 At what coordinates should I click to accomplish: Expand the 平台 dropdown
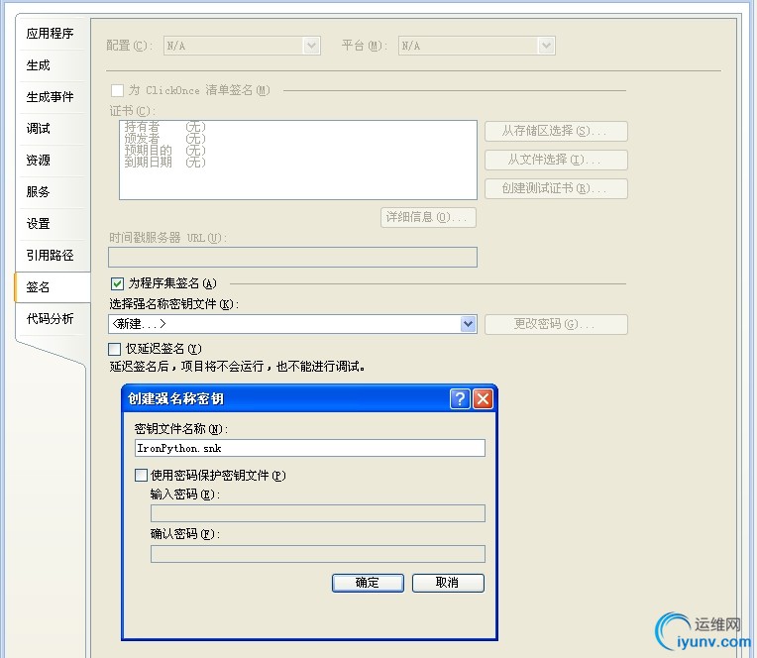coord(546,46)
